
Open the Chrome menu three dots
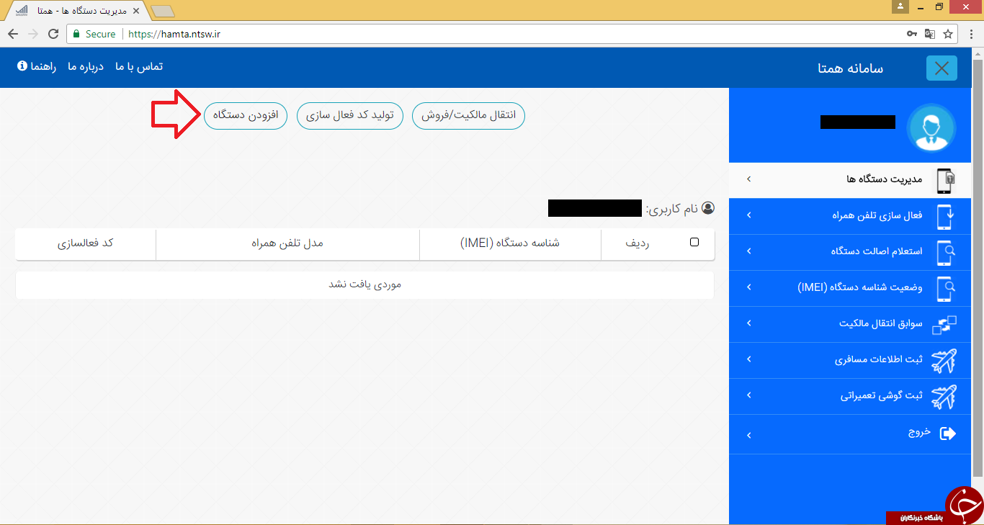click(970, 34)
